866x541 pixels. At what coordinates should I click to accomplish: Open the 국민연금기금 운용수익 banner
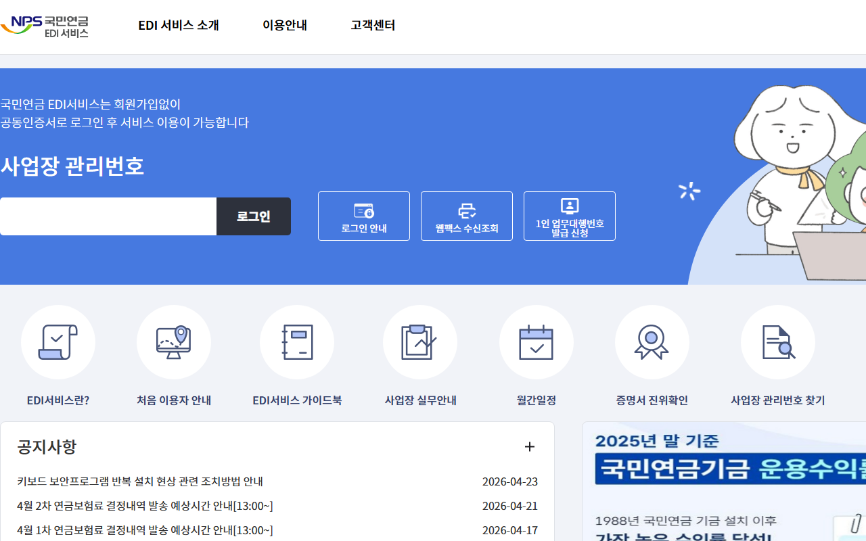[724, 481]
